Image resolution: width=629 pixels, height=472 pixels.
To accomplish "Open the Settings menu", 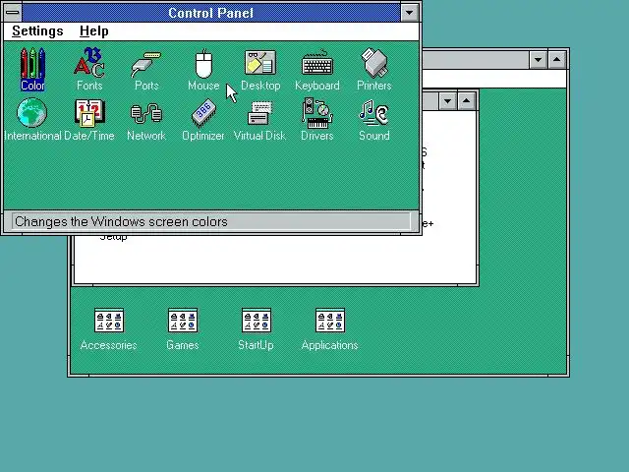I will (37, 31).
